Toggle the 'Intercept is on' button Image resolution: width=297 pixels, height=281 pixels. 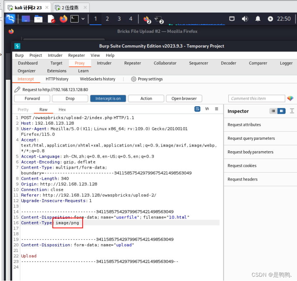coord(108,99)
